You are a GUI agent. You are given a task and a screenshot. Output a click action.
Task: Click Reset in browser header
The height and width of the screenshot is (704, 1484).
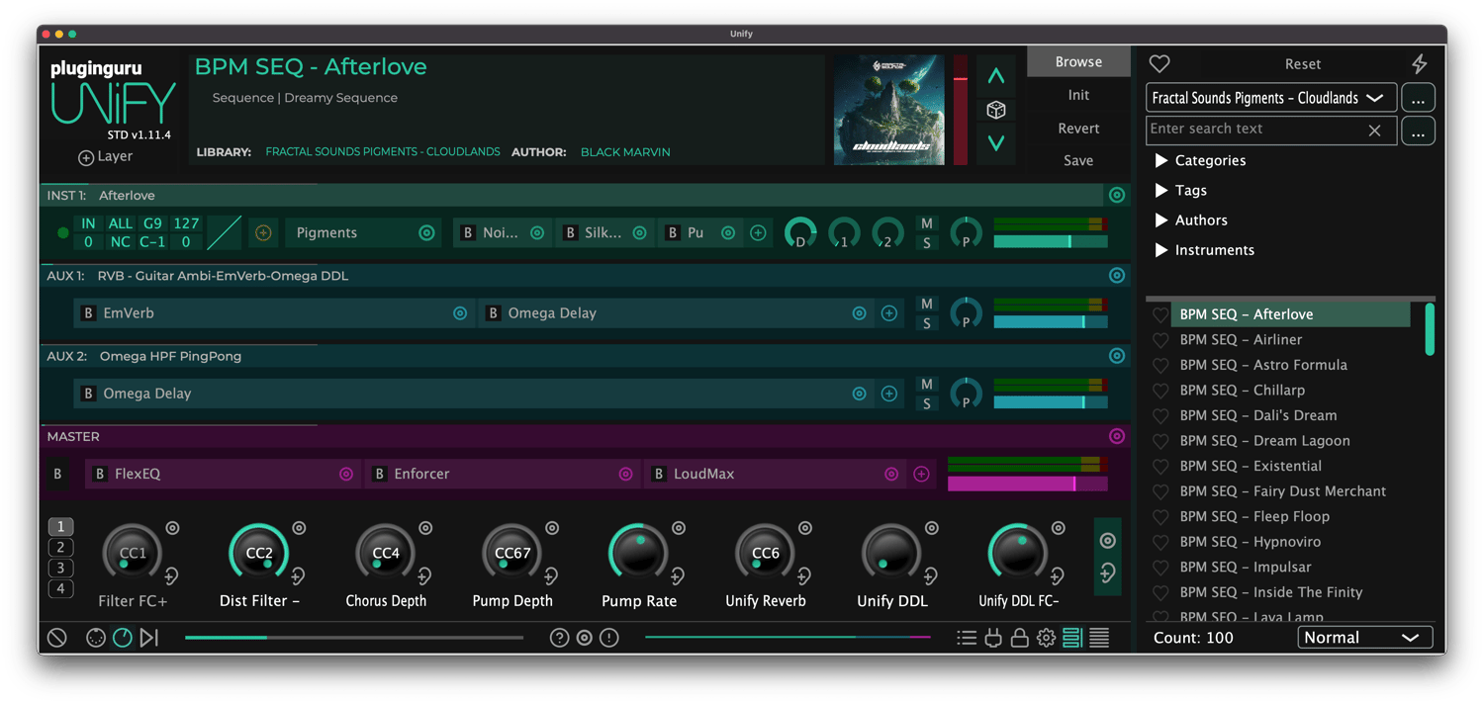1303,63
